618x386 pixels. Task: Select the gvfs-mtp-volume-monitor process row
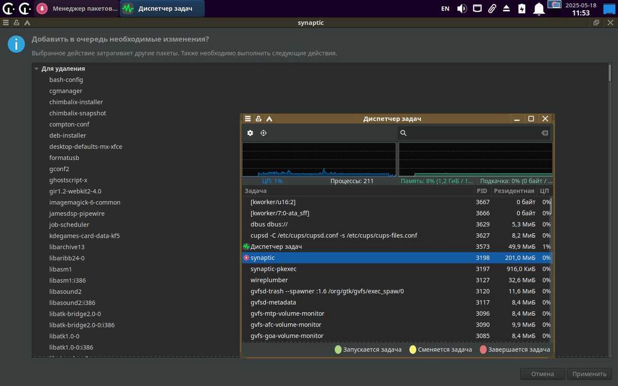(396, 313)
